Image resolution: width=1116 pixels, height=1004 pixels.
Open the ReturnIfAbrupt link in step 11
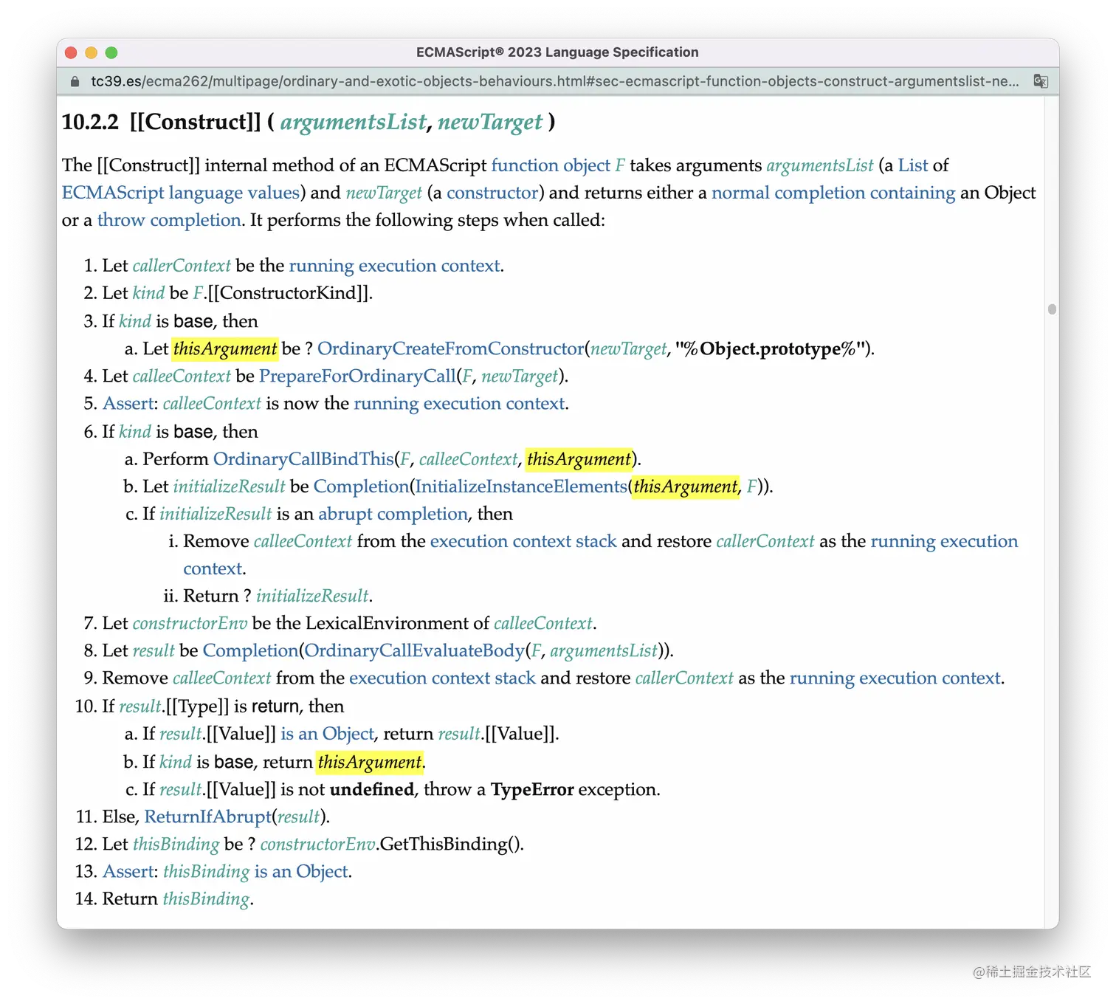(x=208, y=816)
